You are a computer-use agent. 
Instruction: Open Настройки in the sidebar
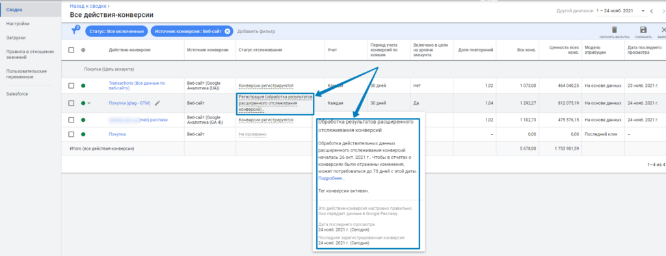(18, 24)
